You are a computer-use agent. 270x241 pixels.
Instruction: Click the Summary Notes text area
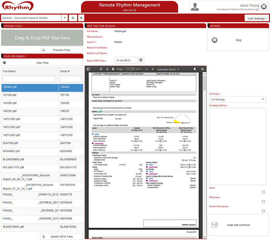click(x=238, y=146)
